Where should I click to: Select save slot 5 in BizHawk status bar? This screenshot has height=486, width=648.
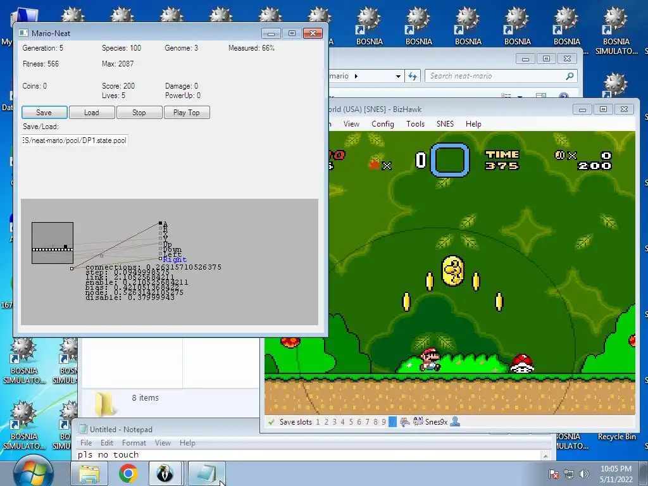[351, 422]
